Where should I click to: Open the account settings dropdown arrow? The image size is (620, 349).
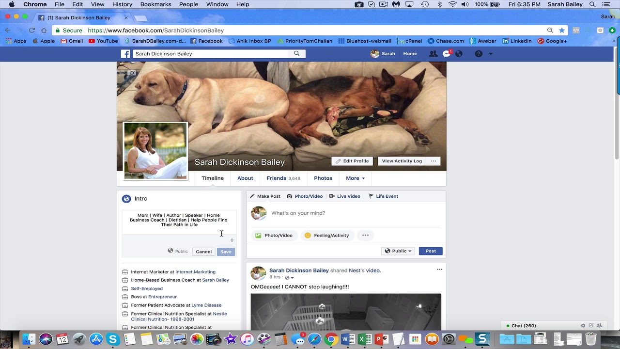pyautogui.click(x=491, y=54)
